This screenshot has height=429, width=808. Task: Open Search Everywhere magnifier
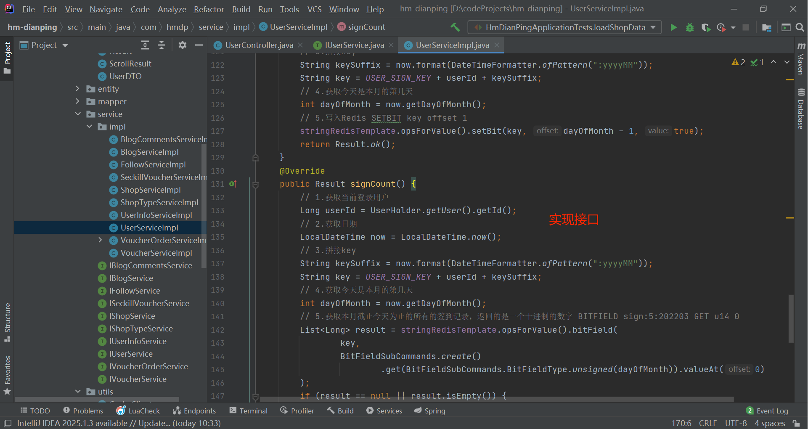pyautogui.click(x=800, y=27)
